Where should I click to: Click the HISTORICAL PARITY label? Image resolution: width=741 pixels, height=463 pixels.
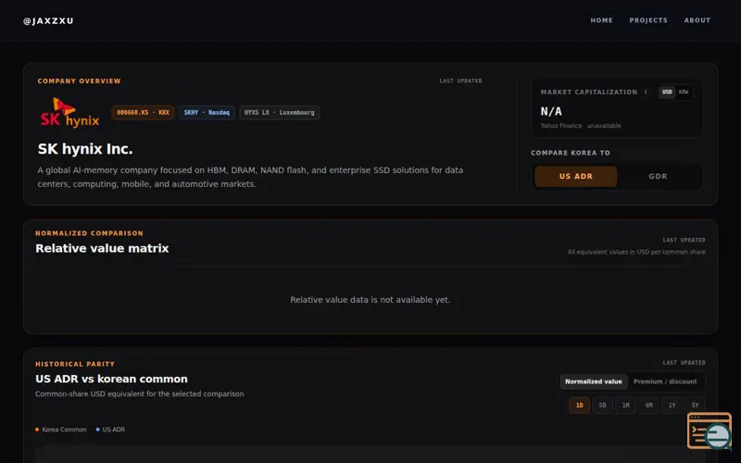[75, 364]
